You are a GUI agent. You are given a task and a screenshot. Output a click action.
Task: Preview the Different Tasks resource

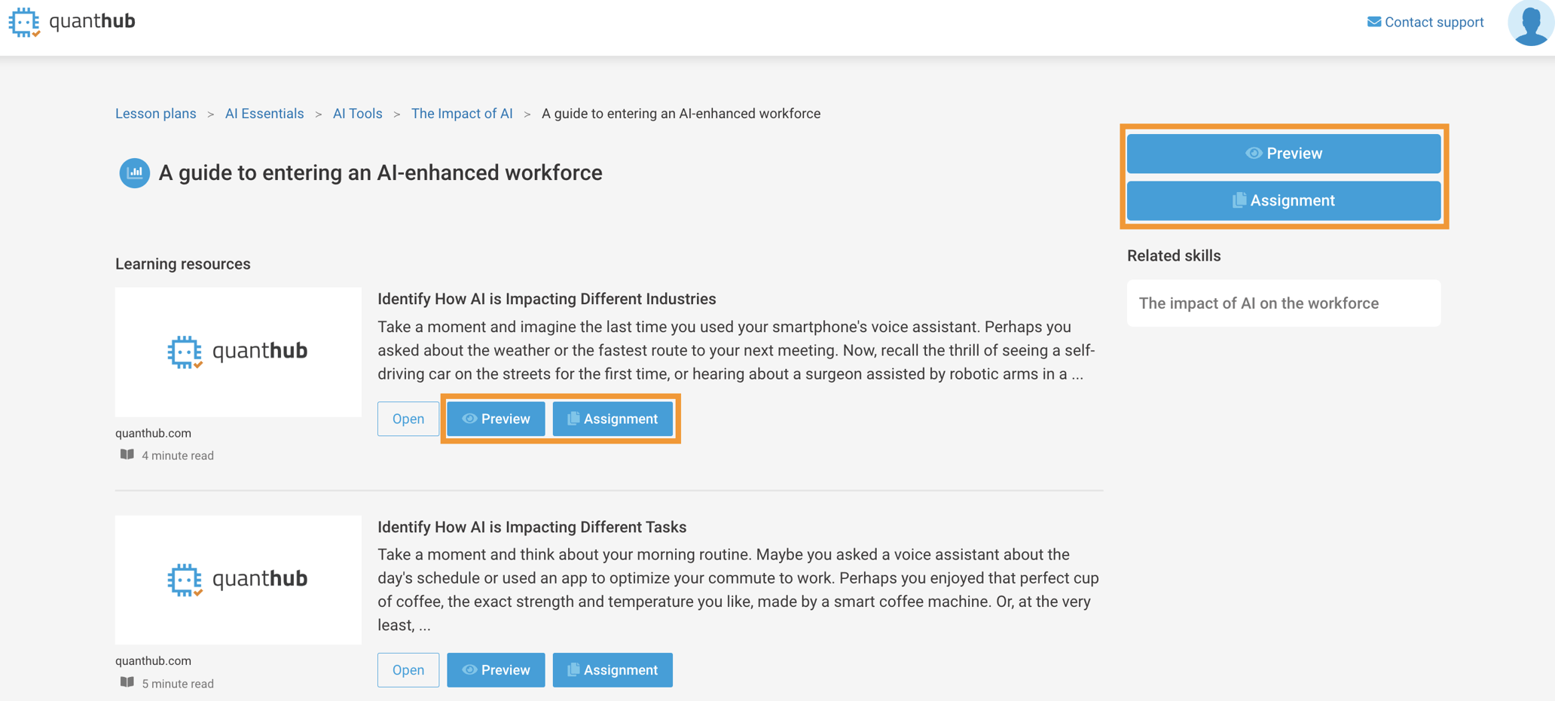(496, 670)
